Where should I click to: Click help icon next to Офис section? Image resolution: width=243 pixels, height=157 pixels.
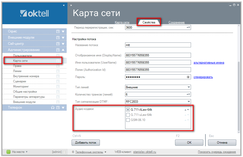(x=58, y=31)
